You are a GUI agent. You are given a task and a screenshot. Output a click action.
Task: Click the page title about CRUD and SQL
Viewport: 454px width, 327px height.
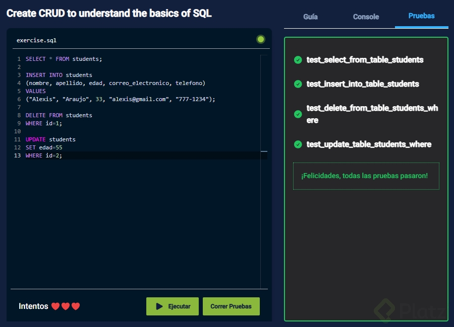(109, 13)
